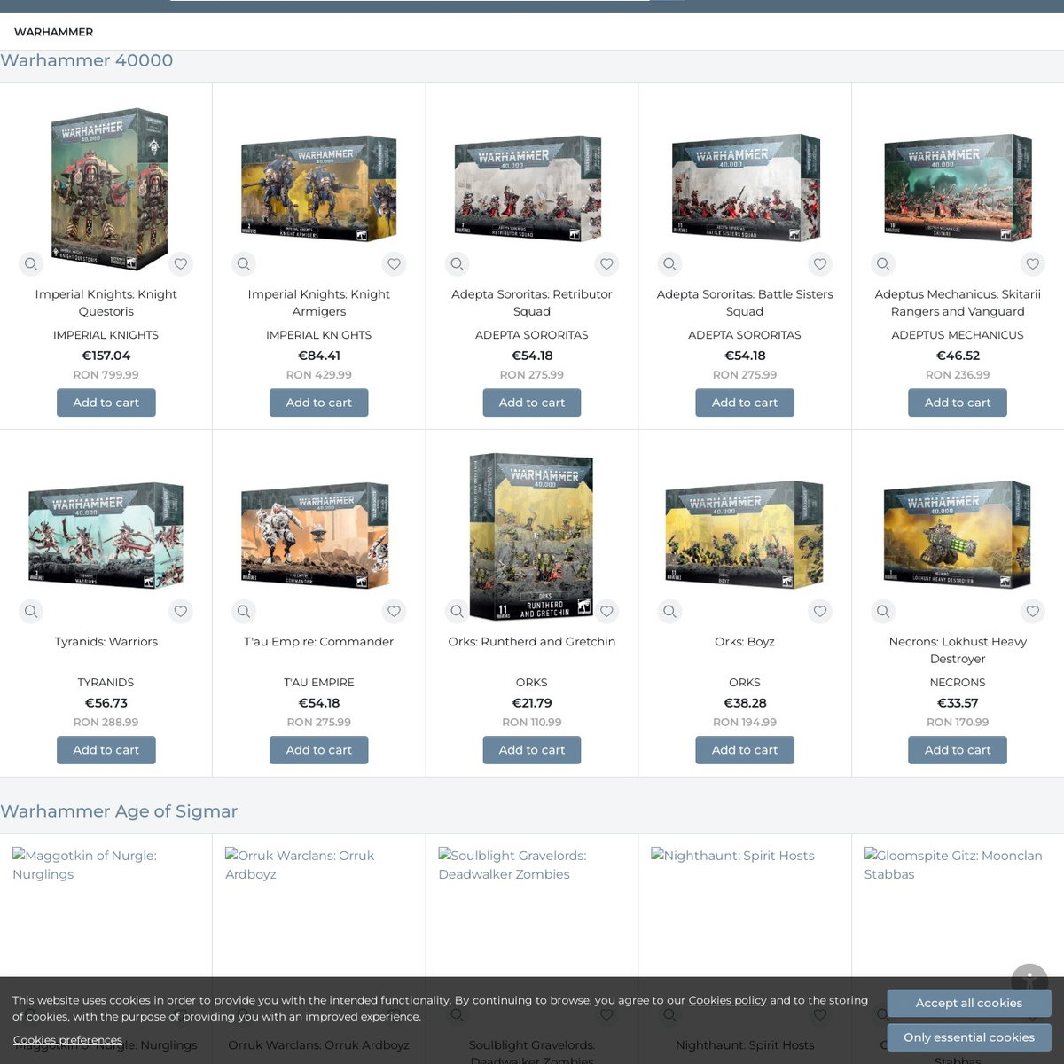Open quick view for Battle Sisters Squad
The width and height of the screenshot is (1064, 1064).
click(x=669, y=263)
